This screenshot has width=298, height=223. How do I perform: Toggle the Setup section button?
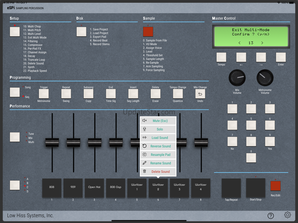(15, 32)
